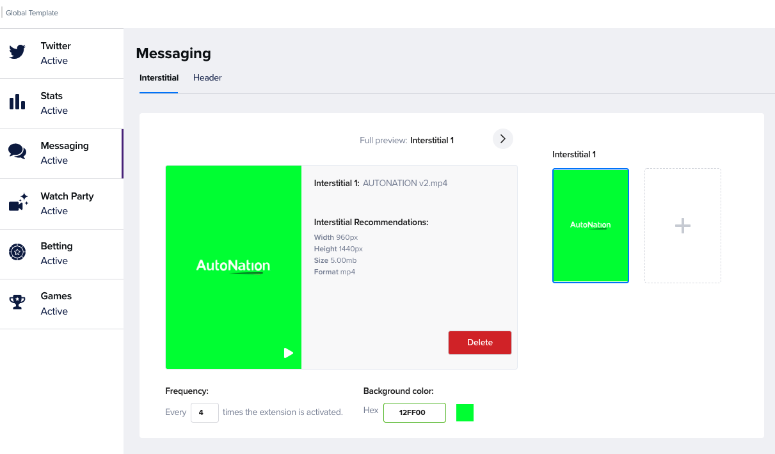Screen dimensions: 775x454
Task: Open Watch Party section in sidebar
Action: click(61, 204)
